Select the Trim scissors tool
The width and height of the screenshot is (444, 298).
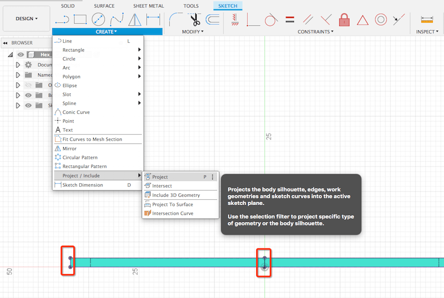(195, 20)
